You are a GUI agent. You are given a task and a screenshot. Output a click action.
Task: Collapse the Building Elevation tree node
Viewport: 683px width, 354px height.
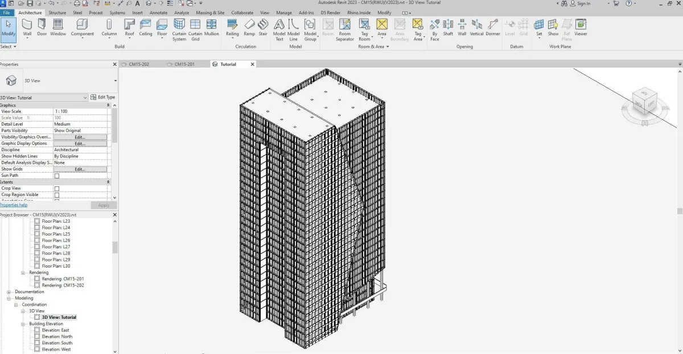[x=23, y=324]
